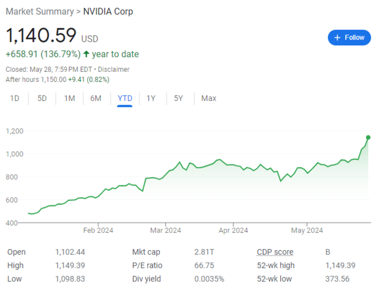Switch to the 6M chart range
The width and height of the screenshot is (380, 290).
96,99
